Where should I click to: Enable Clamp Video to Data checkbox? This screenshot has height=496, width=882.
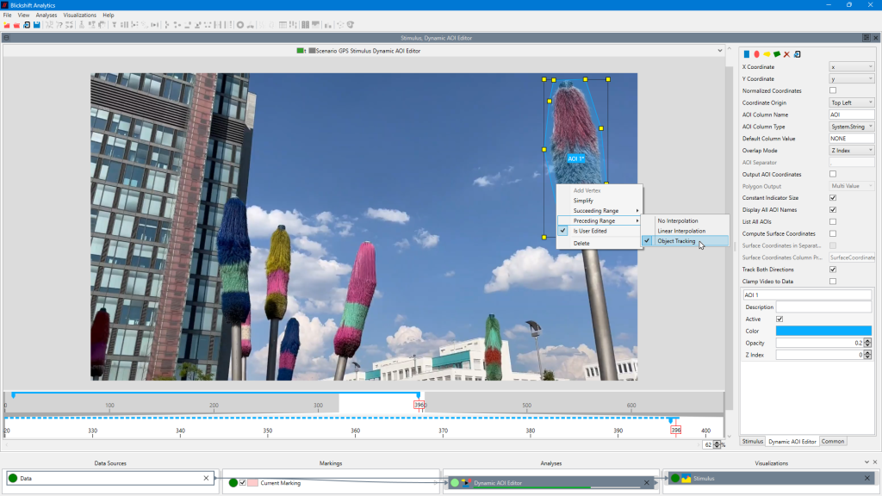point(833,282)
